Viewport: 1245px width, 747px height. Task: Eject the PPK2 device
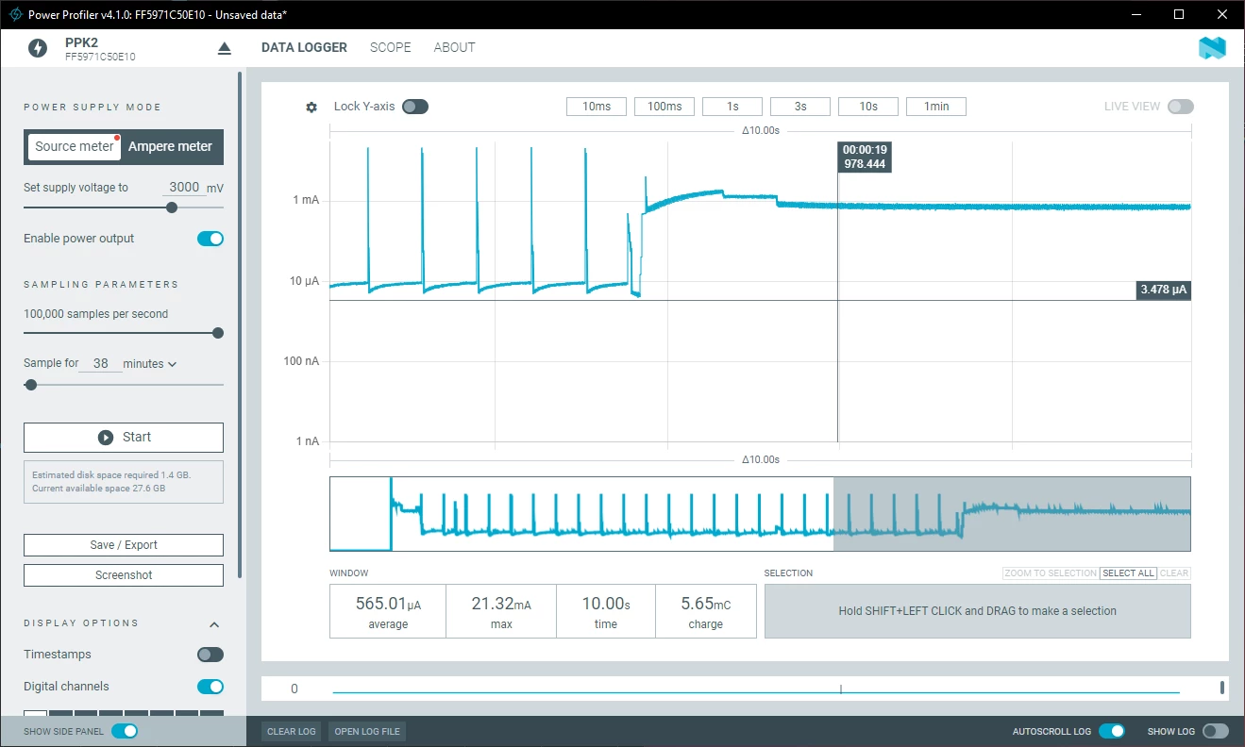tap(224, 48)
